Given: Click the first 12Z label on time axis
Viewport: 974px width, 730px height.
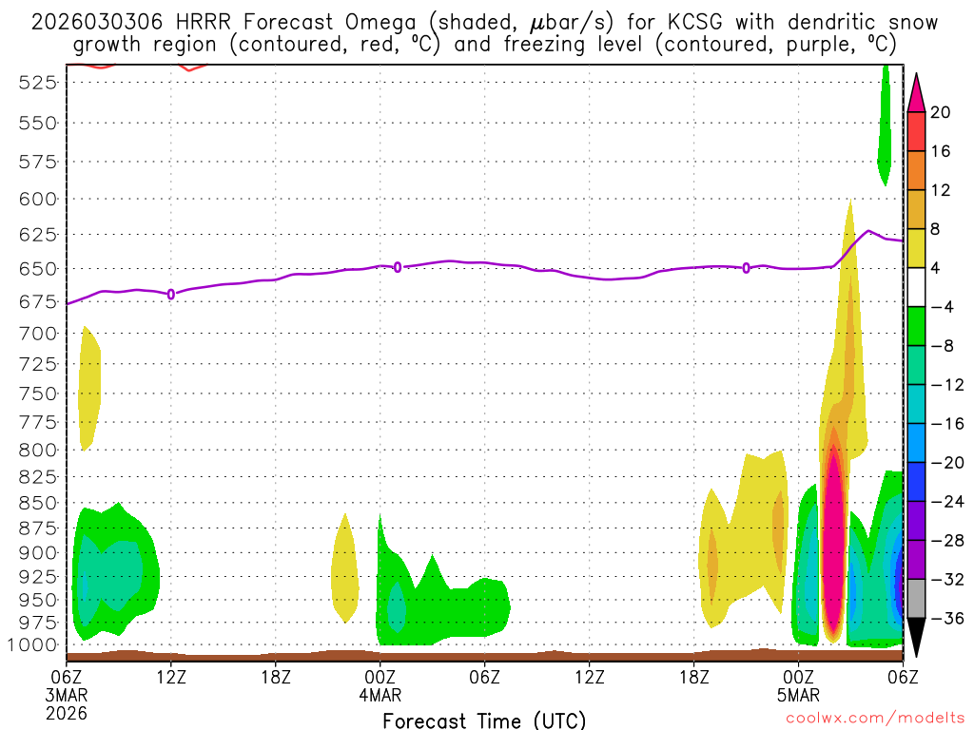Looking at the screenshot, I should pyautogui.click(x=171, y=677).
